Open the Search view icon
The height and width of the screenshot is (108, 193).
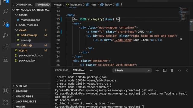coord(5,11)
